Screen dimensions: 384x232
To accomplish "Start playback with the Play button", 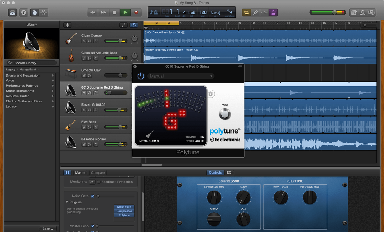I will 125,12.
